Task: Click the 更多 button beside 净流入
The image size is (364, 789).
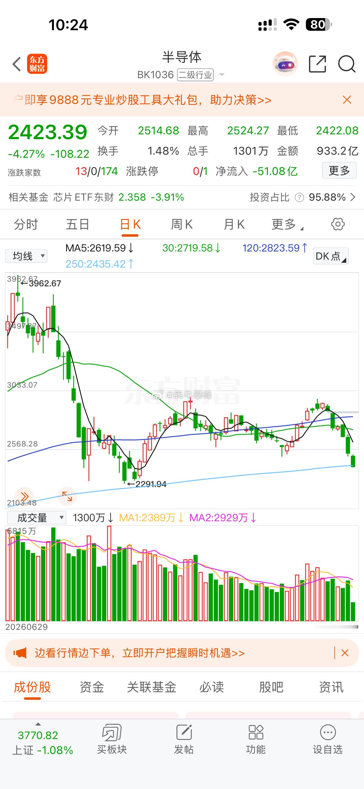Action: tap(339, 170)
